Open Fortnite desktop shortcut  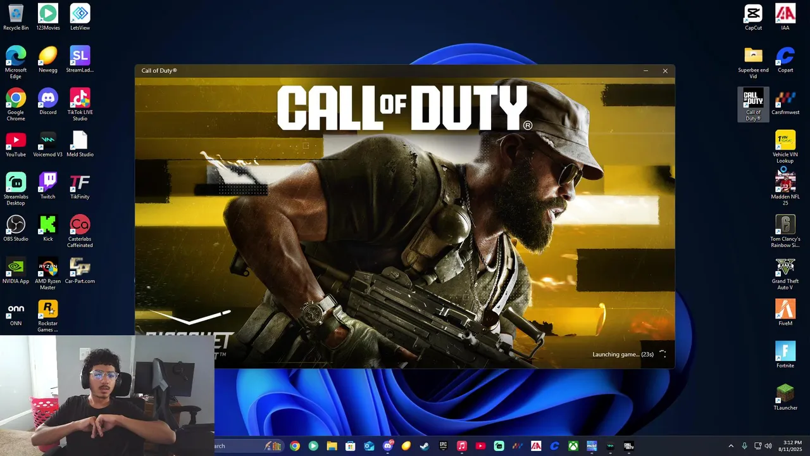tap(785, 355)
